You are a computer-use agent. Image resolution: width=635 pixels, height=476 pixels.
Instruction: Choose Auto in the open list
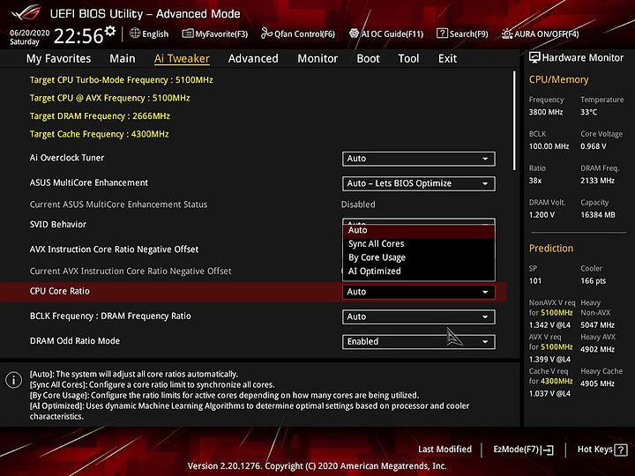[x=418, y=230]
